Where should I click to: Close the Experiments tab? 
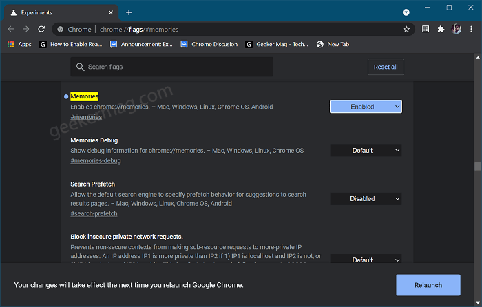pos(111,12)
